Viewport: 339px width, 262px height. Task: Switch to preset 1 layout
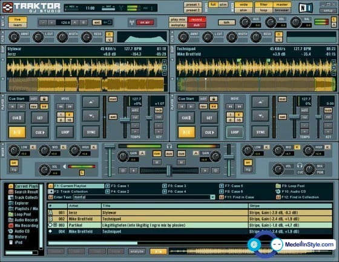click(193, 5)
